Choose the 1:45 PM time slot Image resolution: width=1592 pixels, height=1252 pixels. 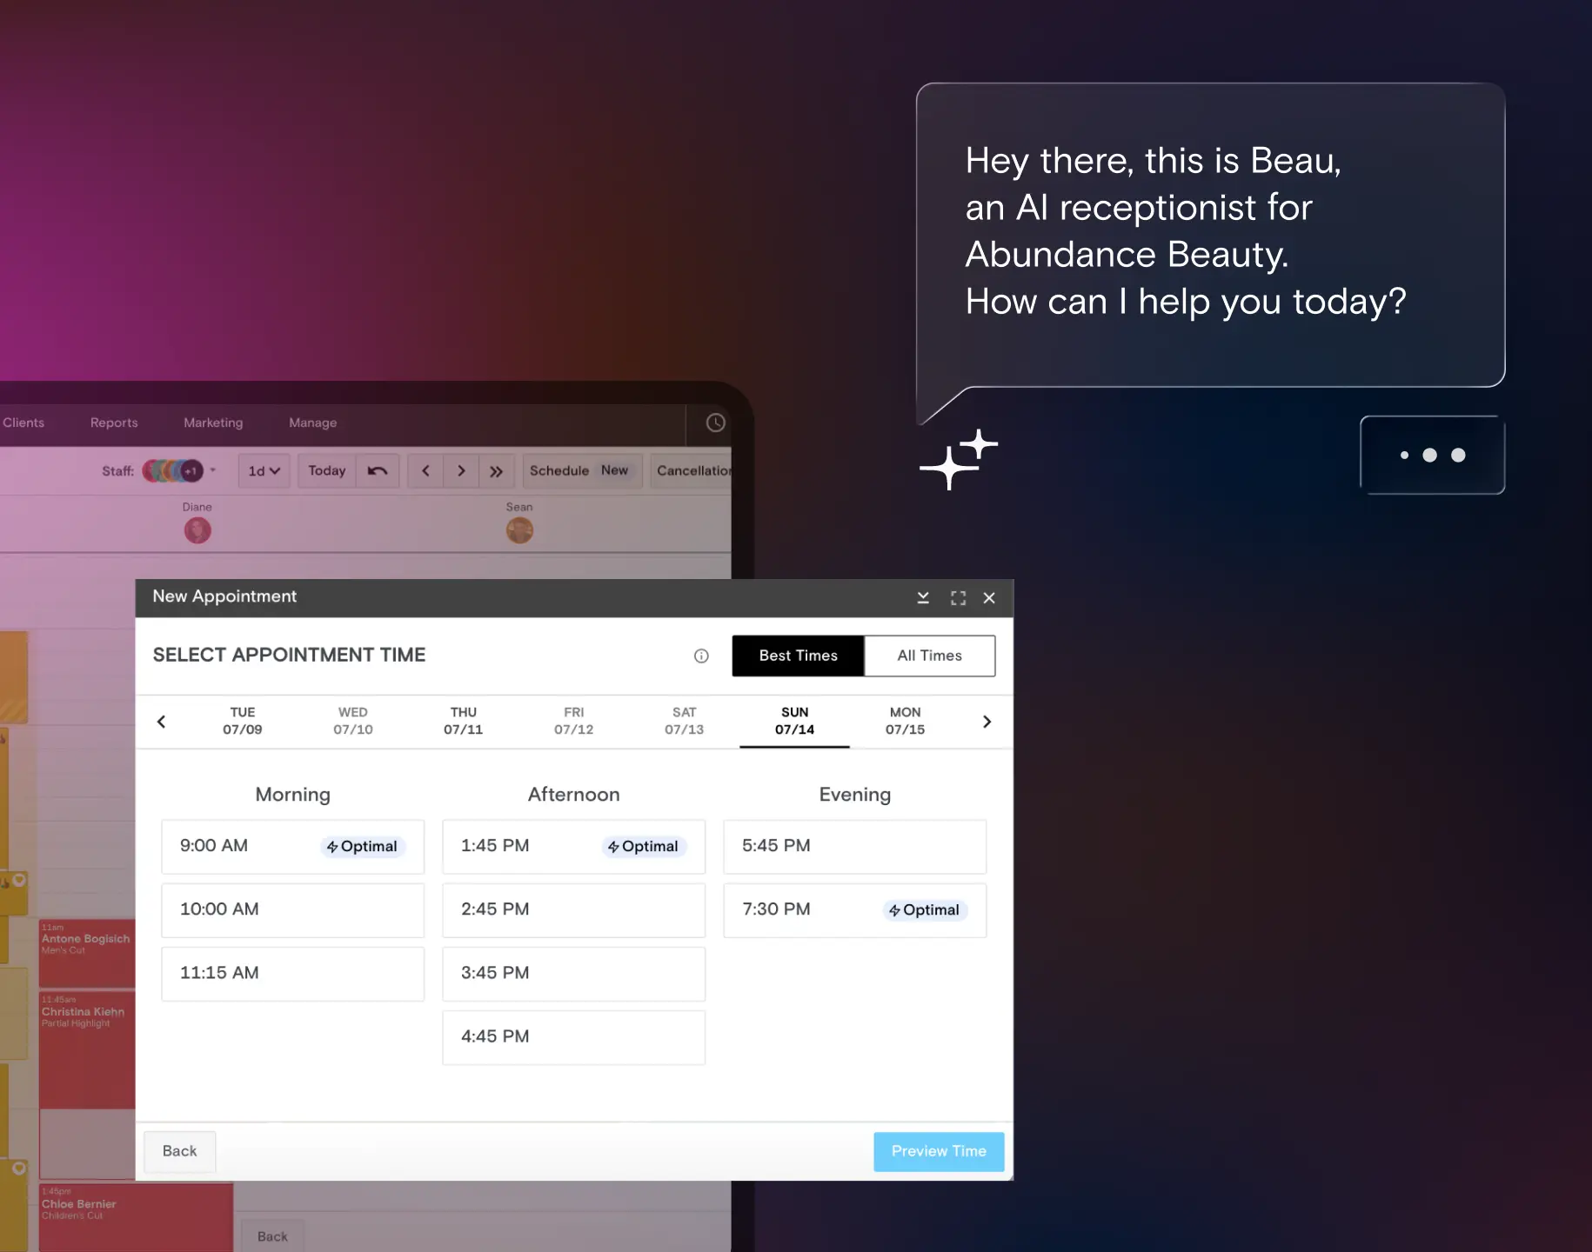574,846
